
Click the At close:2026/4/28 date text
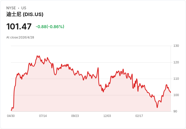point(20,37)
